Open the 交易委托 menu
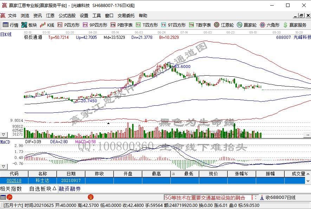311x209 pixels. 126,16
